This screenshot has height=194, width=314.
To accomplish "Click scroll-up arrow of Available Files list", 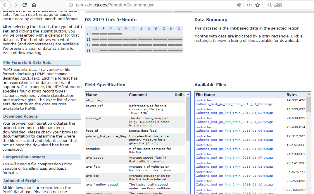I will (309, 95).
